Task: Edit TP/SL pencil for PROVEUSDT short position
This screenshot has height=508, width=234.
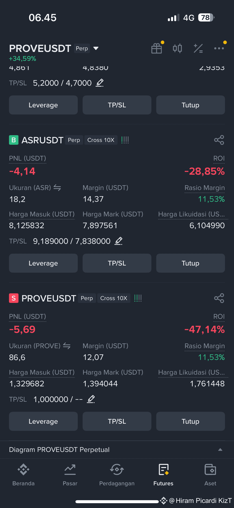Action: (91, 399)
